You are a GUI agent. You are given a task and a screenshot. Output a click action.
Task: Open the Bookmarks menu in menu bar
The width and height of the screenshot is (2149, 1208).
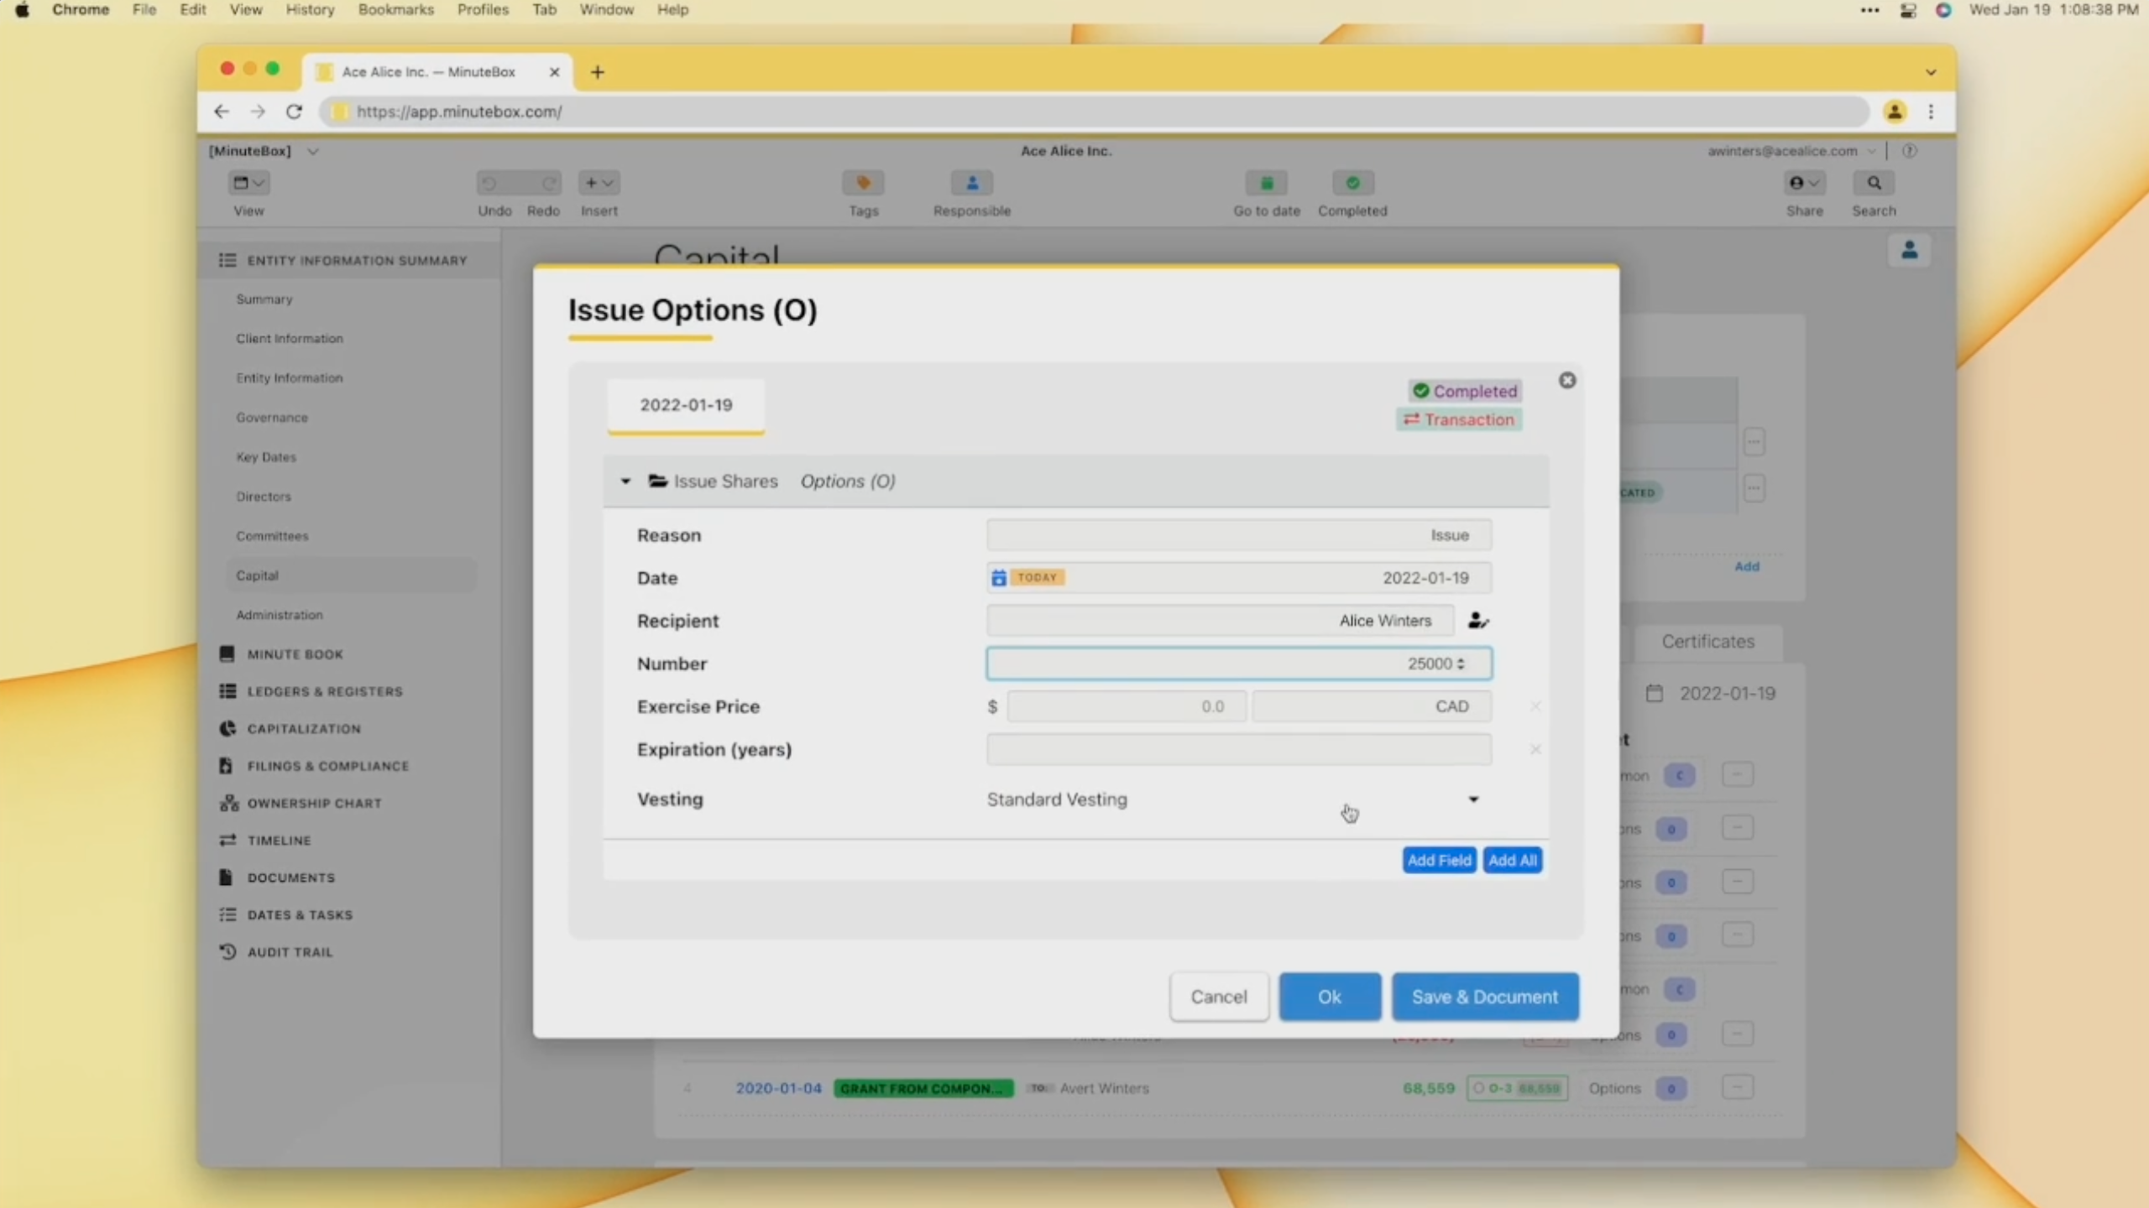click(395, 10)
